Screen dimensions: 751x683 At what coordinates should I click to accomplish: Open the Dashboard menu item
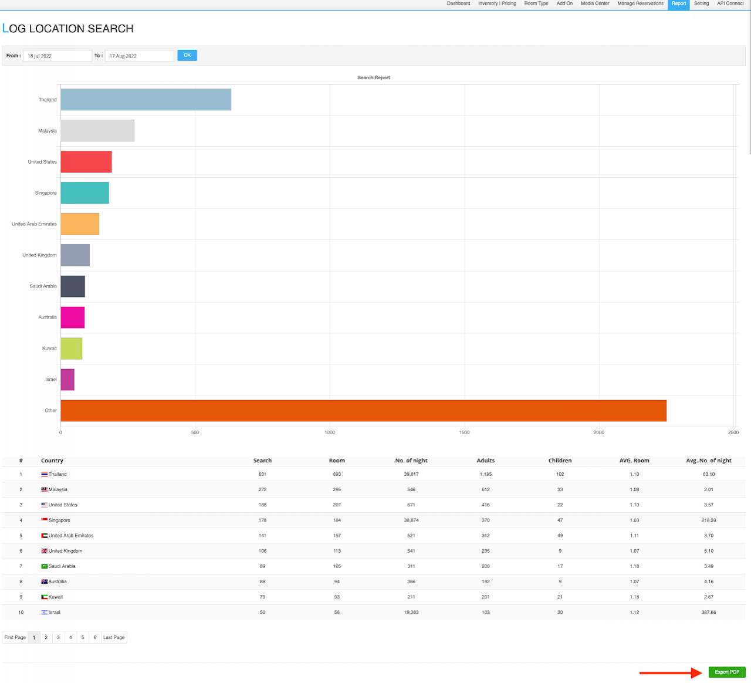pos(458,4)
